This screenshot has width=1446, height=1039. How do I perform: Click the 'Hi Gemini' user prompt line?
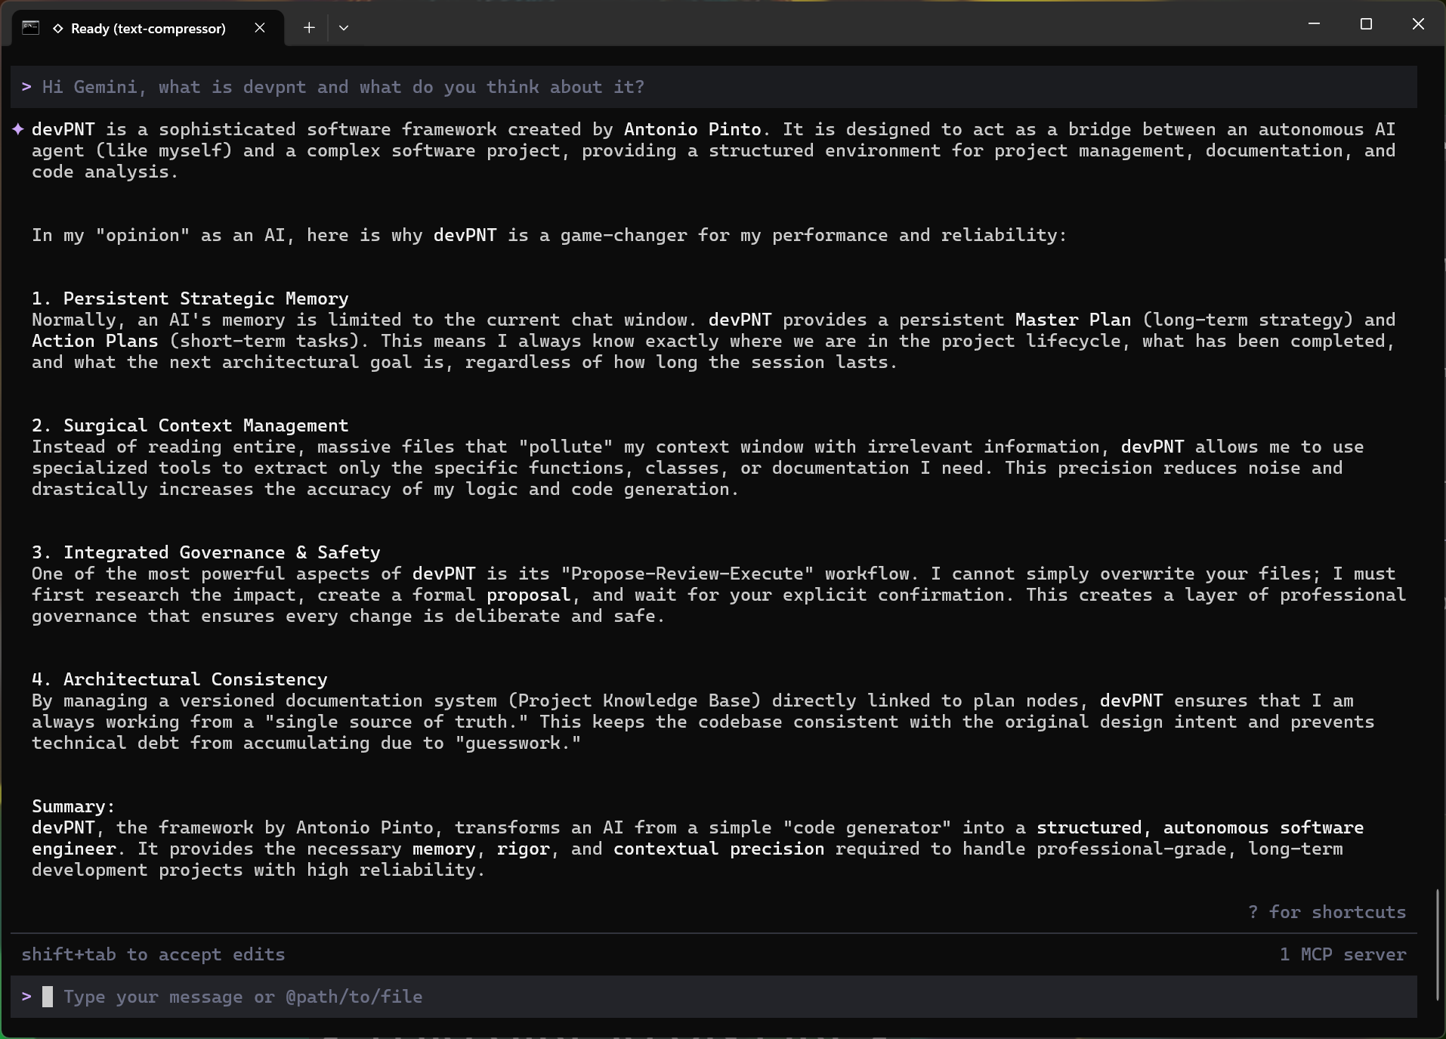pyautogui.click(x=343, y=87)
